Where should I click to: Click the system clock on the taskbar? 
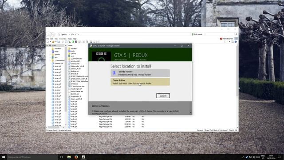point(271,157)
